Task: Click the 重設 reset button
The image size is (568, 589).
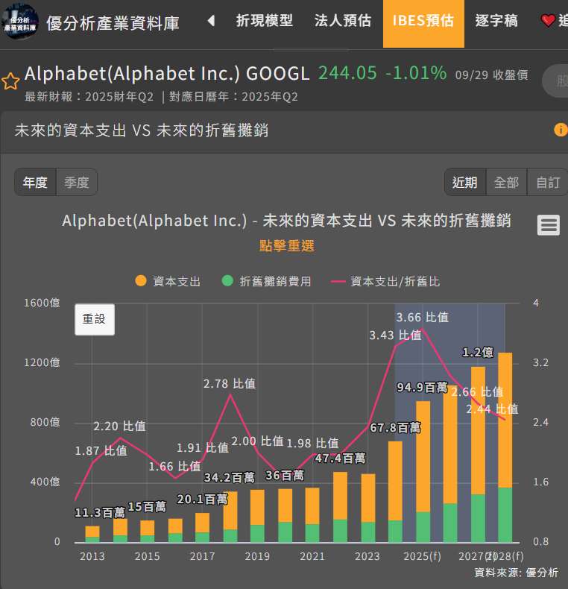Action: (x=94, y=319)
